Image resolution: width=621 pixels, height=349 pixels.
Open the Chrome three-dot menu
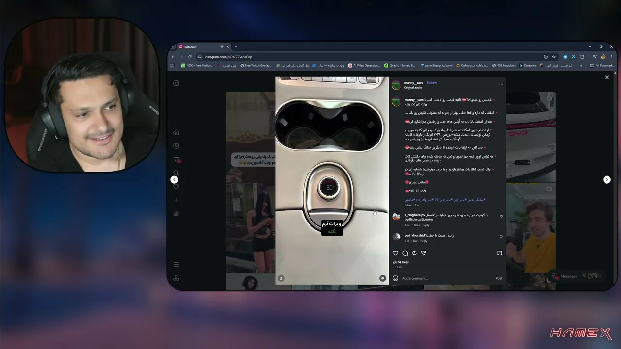click(611, 57)
